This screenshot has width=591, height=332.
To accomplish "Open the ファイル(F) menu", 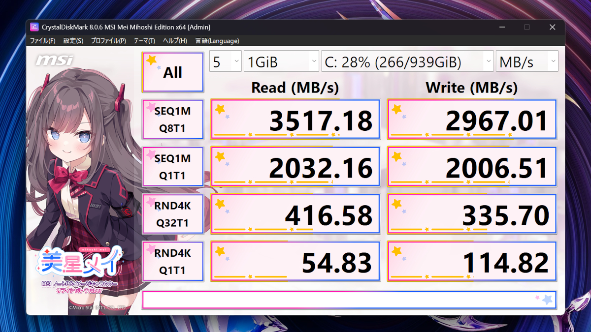I will (x=43, y=41).
